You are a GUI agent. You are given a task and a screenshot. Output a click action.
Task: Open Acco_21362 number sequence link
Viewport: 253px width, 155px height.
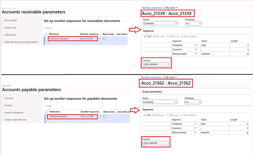click(x=87, y=116)
